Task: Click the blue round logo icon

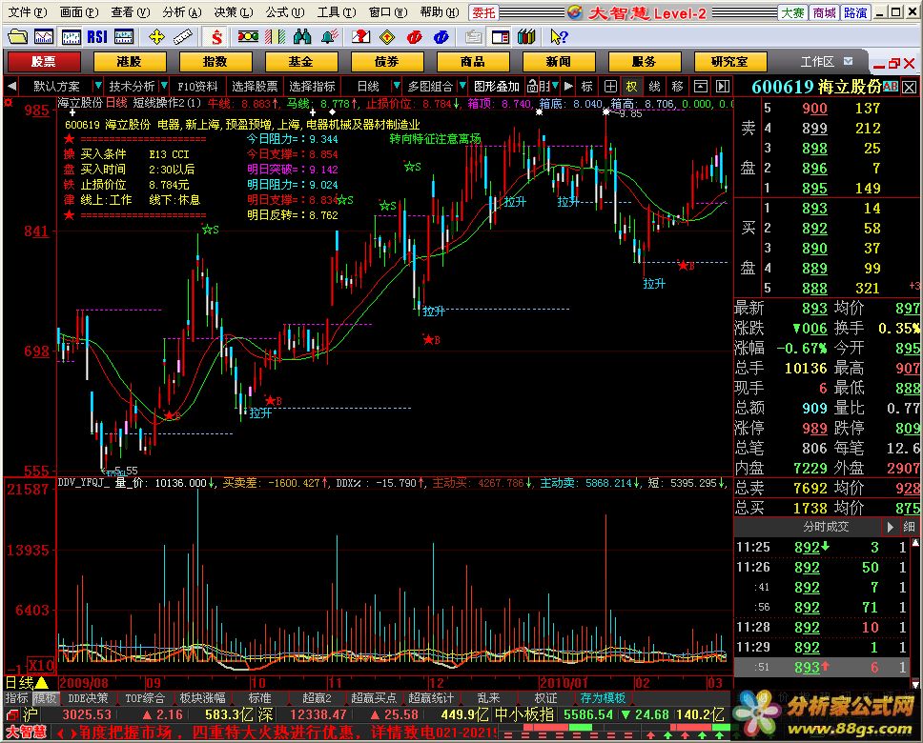Action: click(441, 38)
